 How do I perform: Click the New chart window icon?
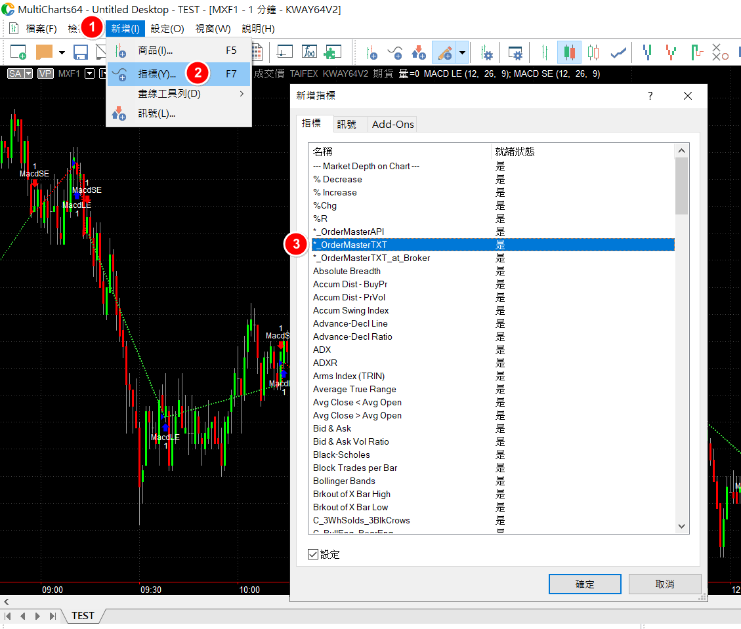pos(18,52)
